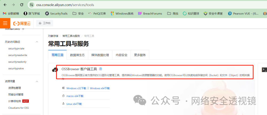Collapse the 历史访问路径 section
This screenshot has height=115, width=267.
(37, 42)
